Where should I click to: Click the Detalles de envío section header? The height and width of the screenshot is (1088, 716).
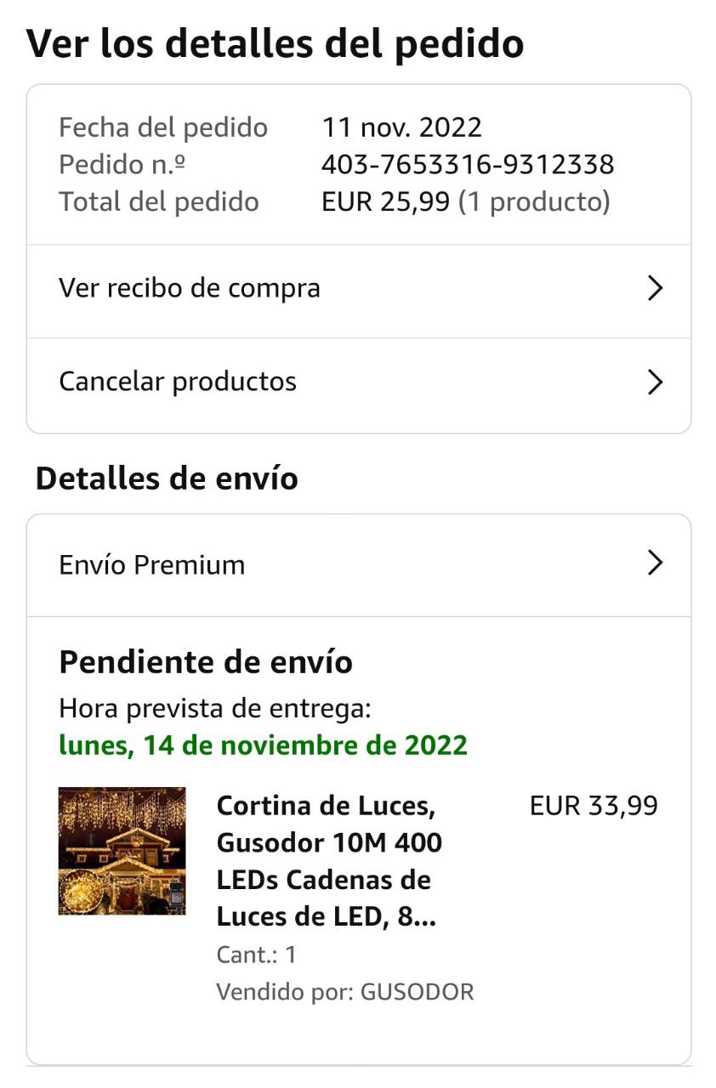[167, 479]
